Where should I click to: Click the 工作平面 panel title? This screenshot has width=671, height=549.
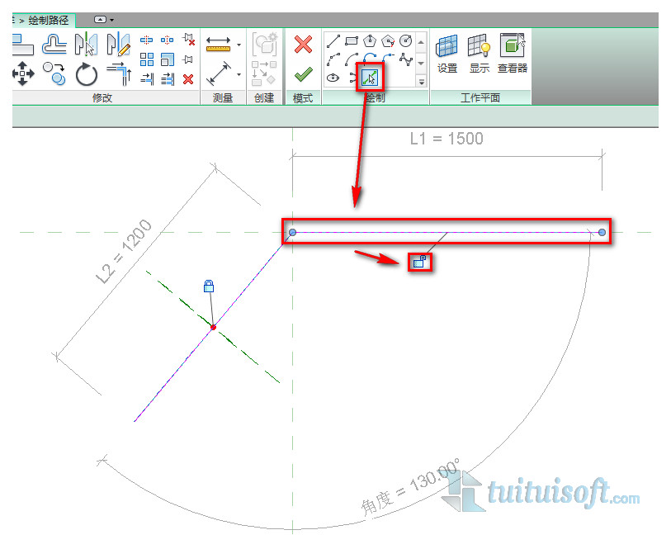click(x=480, y=98)
